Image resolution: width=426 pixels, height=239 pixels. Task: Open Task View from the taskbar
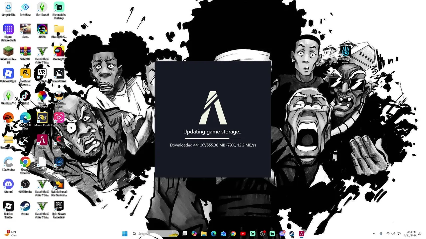pyautogui.click(x=185, y=234)
